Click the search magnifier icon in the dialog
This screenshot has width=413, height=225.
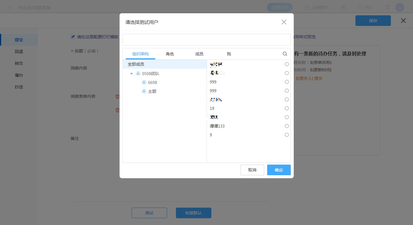pos(285,54)
